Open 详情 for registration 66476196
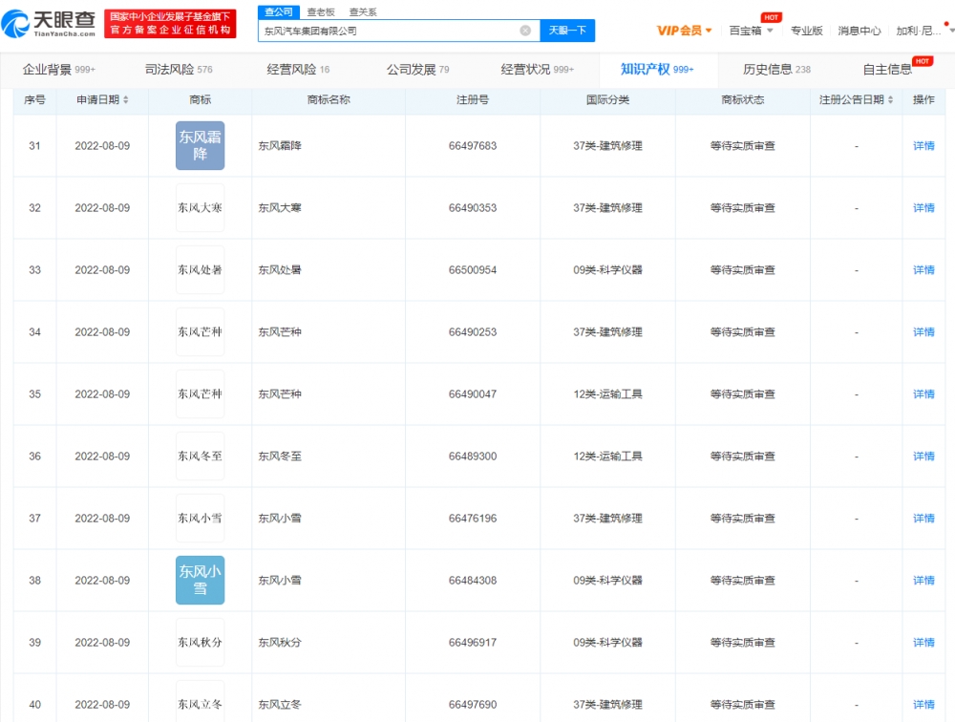Image resolution: width=955 pixels, height=722 pixels. point(923,519)
